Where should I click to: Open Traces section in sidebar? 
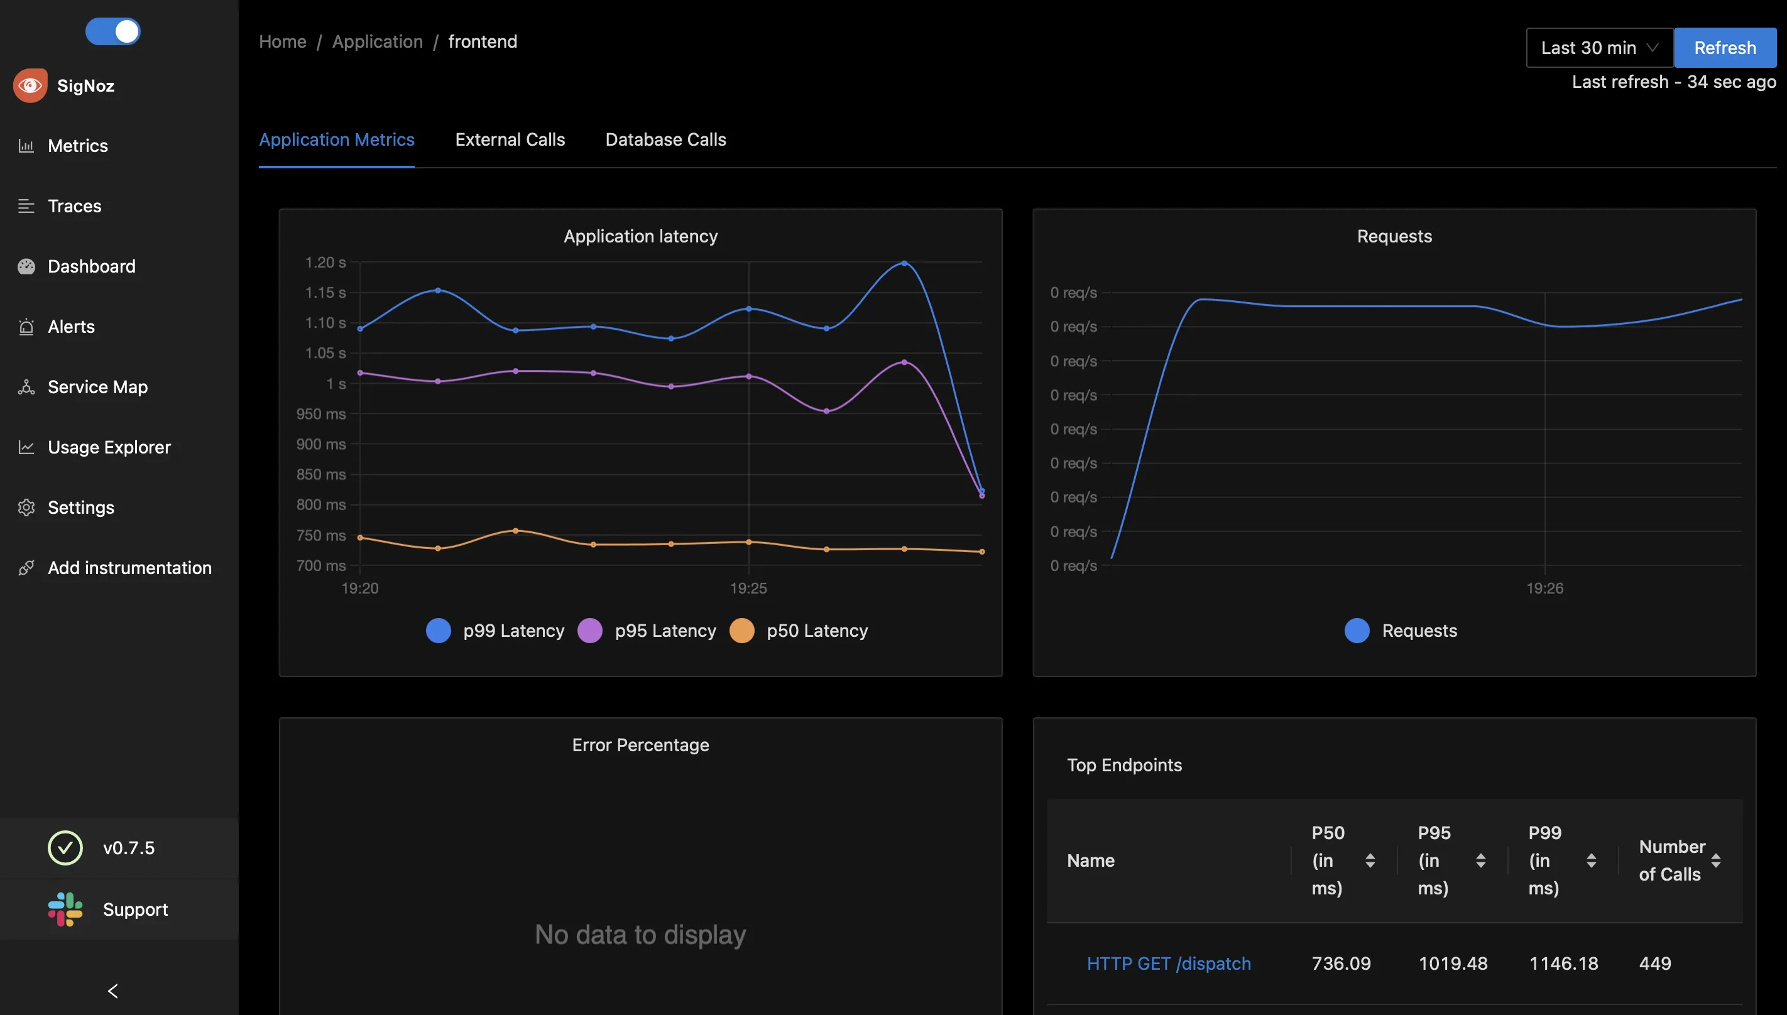(75, 205)
